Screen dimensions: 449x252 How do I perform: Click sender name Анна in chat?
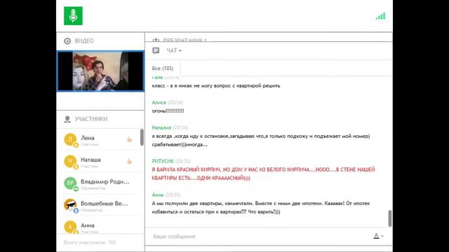[x=157, y=195]
